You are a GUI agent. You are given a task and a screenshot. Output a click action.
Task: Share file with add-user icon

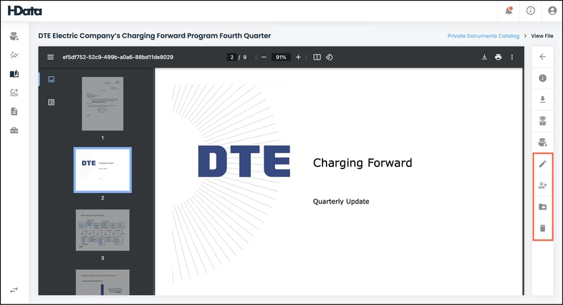coord(542,186)
